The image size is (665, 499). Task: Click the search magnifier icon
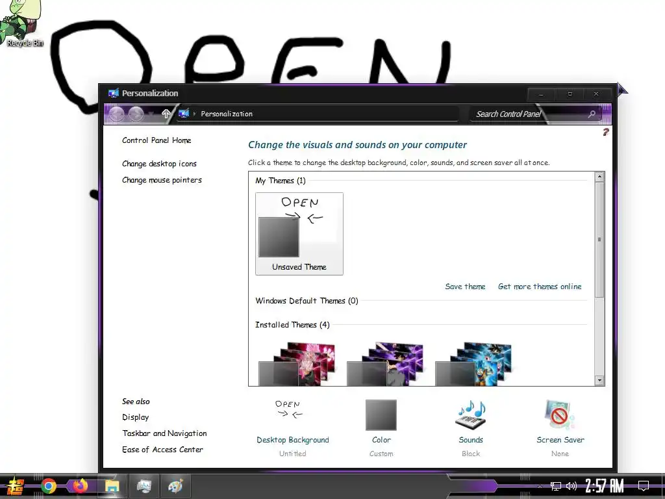(592, 114)
